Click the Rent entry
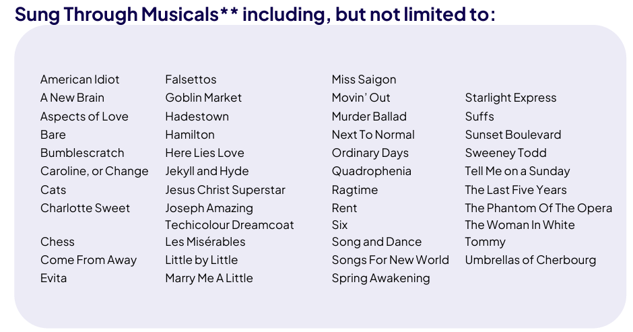633x332 pixels. (344, 208)
